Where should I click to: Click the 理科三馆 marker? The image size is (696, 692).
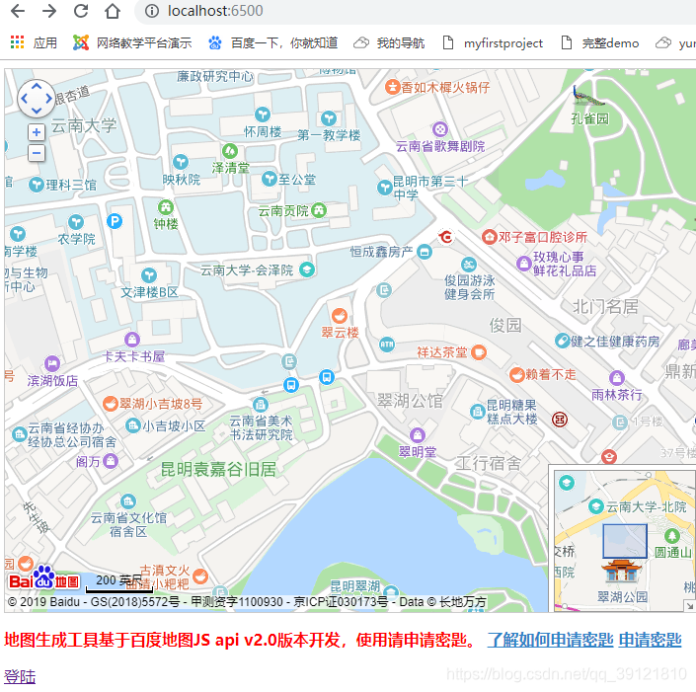(x=36, y=185)
